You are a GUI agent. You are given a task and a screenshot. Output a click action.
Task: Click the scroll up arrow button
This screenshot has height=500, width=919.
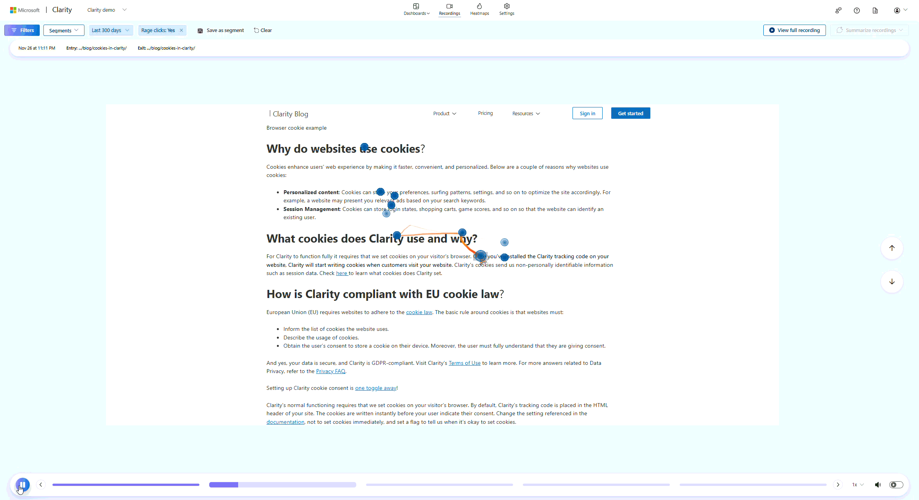[892, 248]
